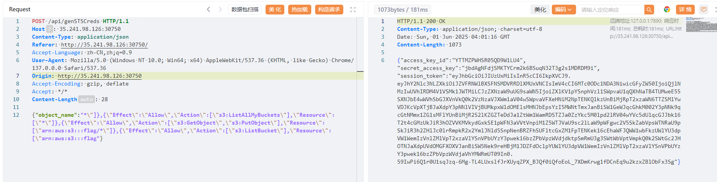Click the 1073bytes / 181ms response size tag

tap(402, 10)
